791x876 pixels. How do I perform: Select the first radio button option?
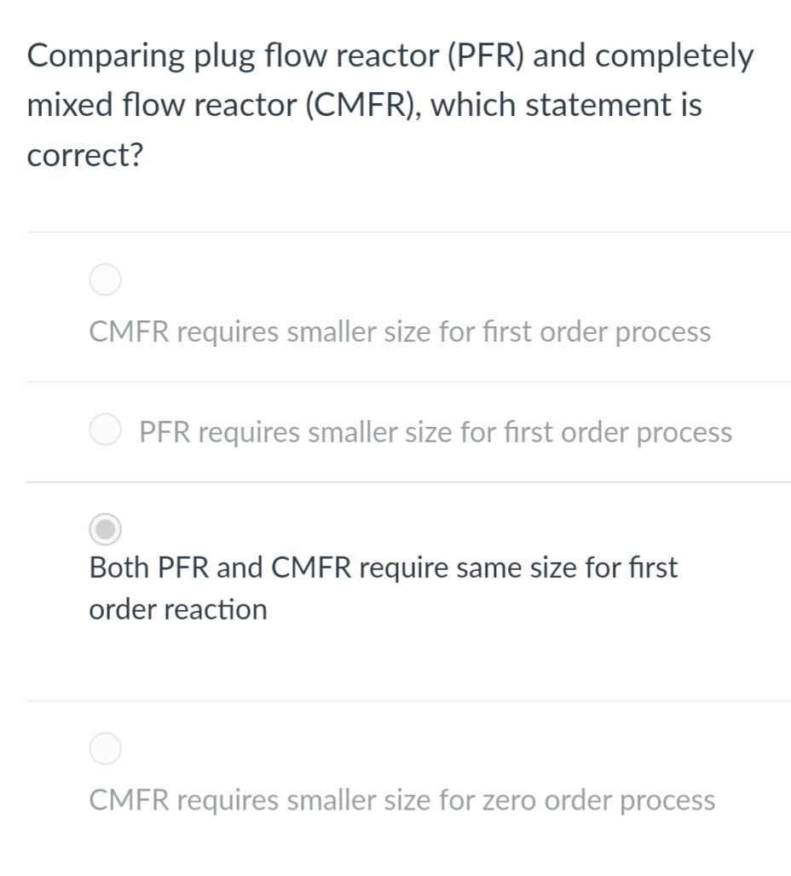(x=105, y=279)
